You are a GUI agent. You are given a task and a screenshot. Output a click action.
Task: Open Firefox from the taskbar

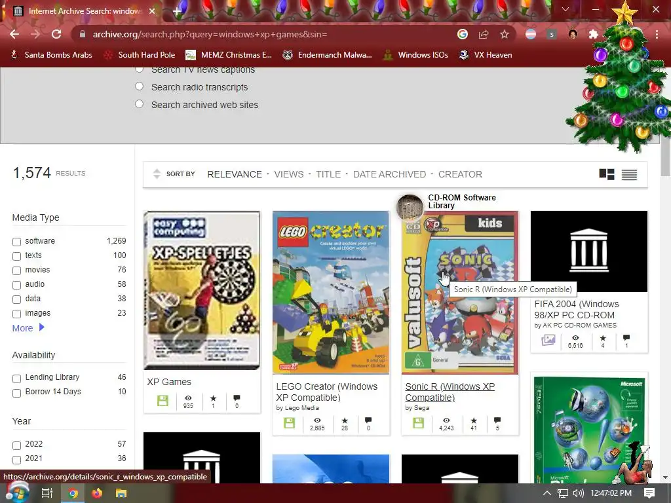97,493
